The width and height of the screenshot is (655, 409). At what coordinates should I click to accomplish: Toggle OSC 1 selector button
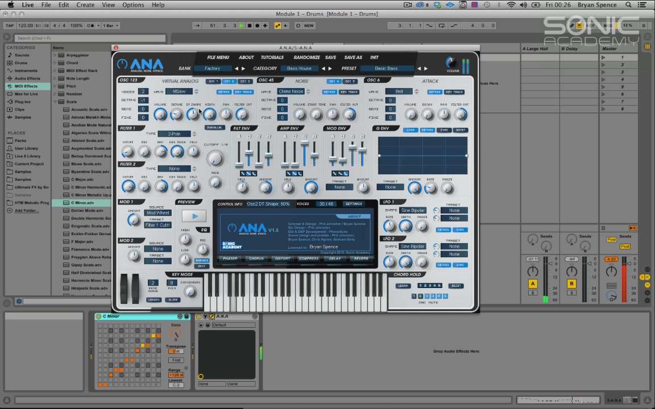[x=213, y=81]
